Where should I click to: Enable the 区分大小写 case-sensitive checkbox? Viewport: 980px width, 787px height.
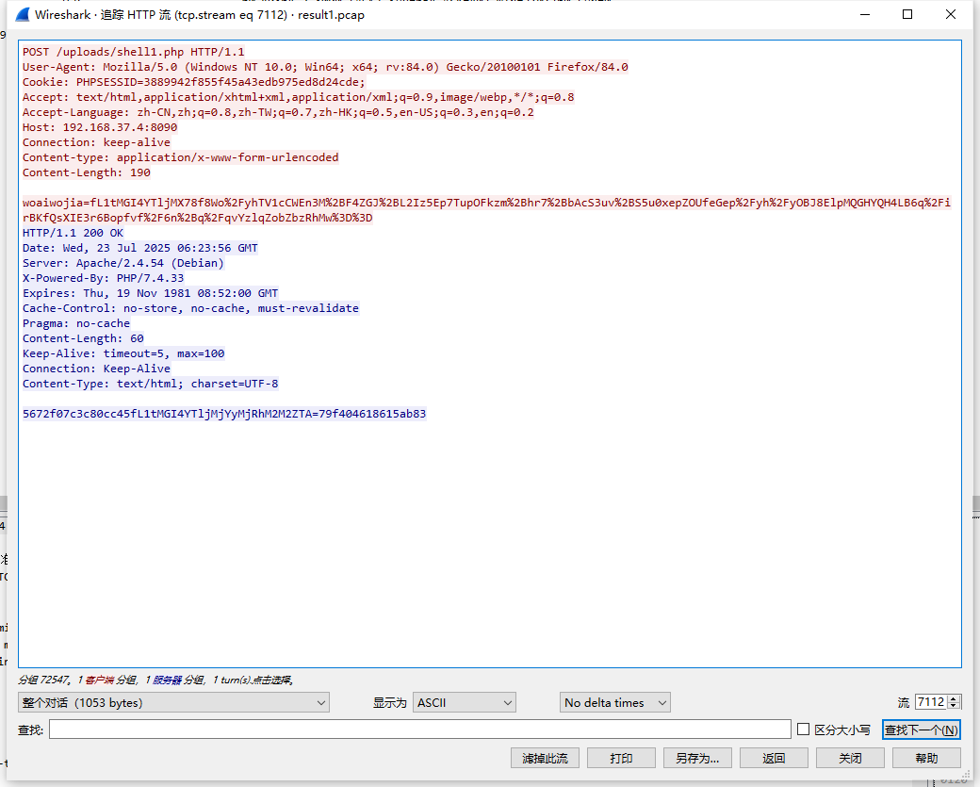(x=804, y=730)
